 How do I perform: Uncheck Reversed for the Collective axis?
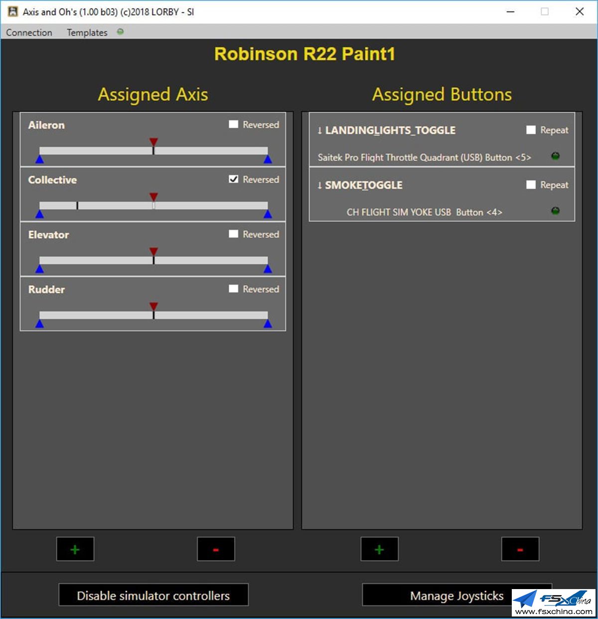click(x=233, y=179)
